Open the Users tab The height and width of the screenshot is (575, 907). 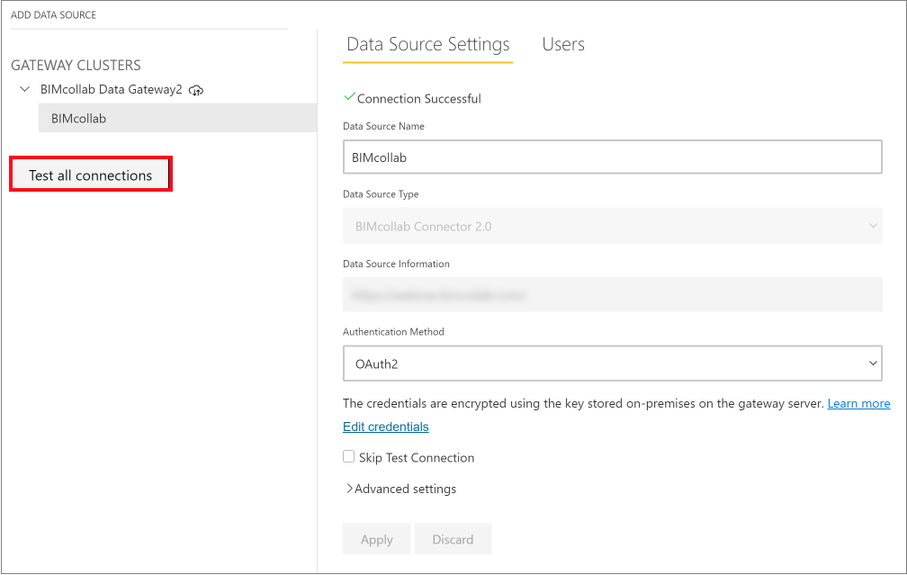[x=563, y=45]
